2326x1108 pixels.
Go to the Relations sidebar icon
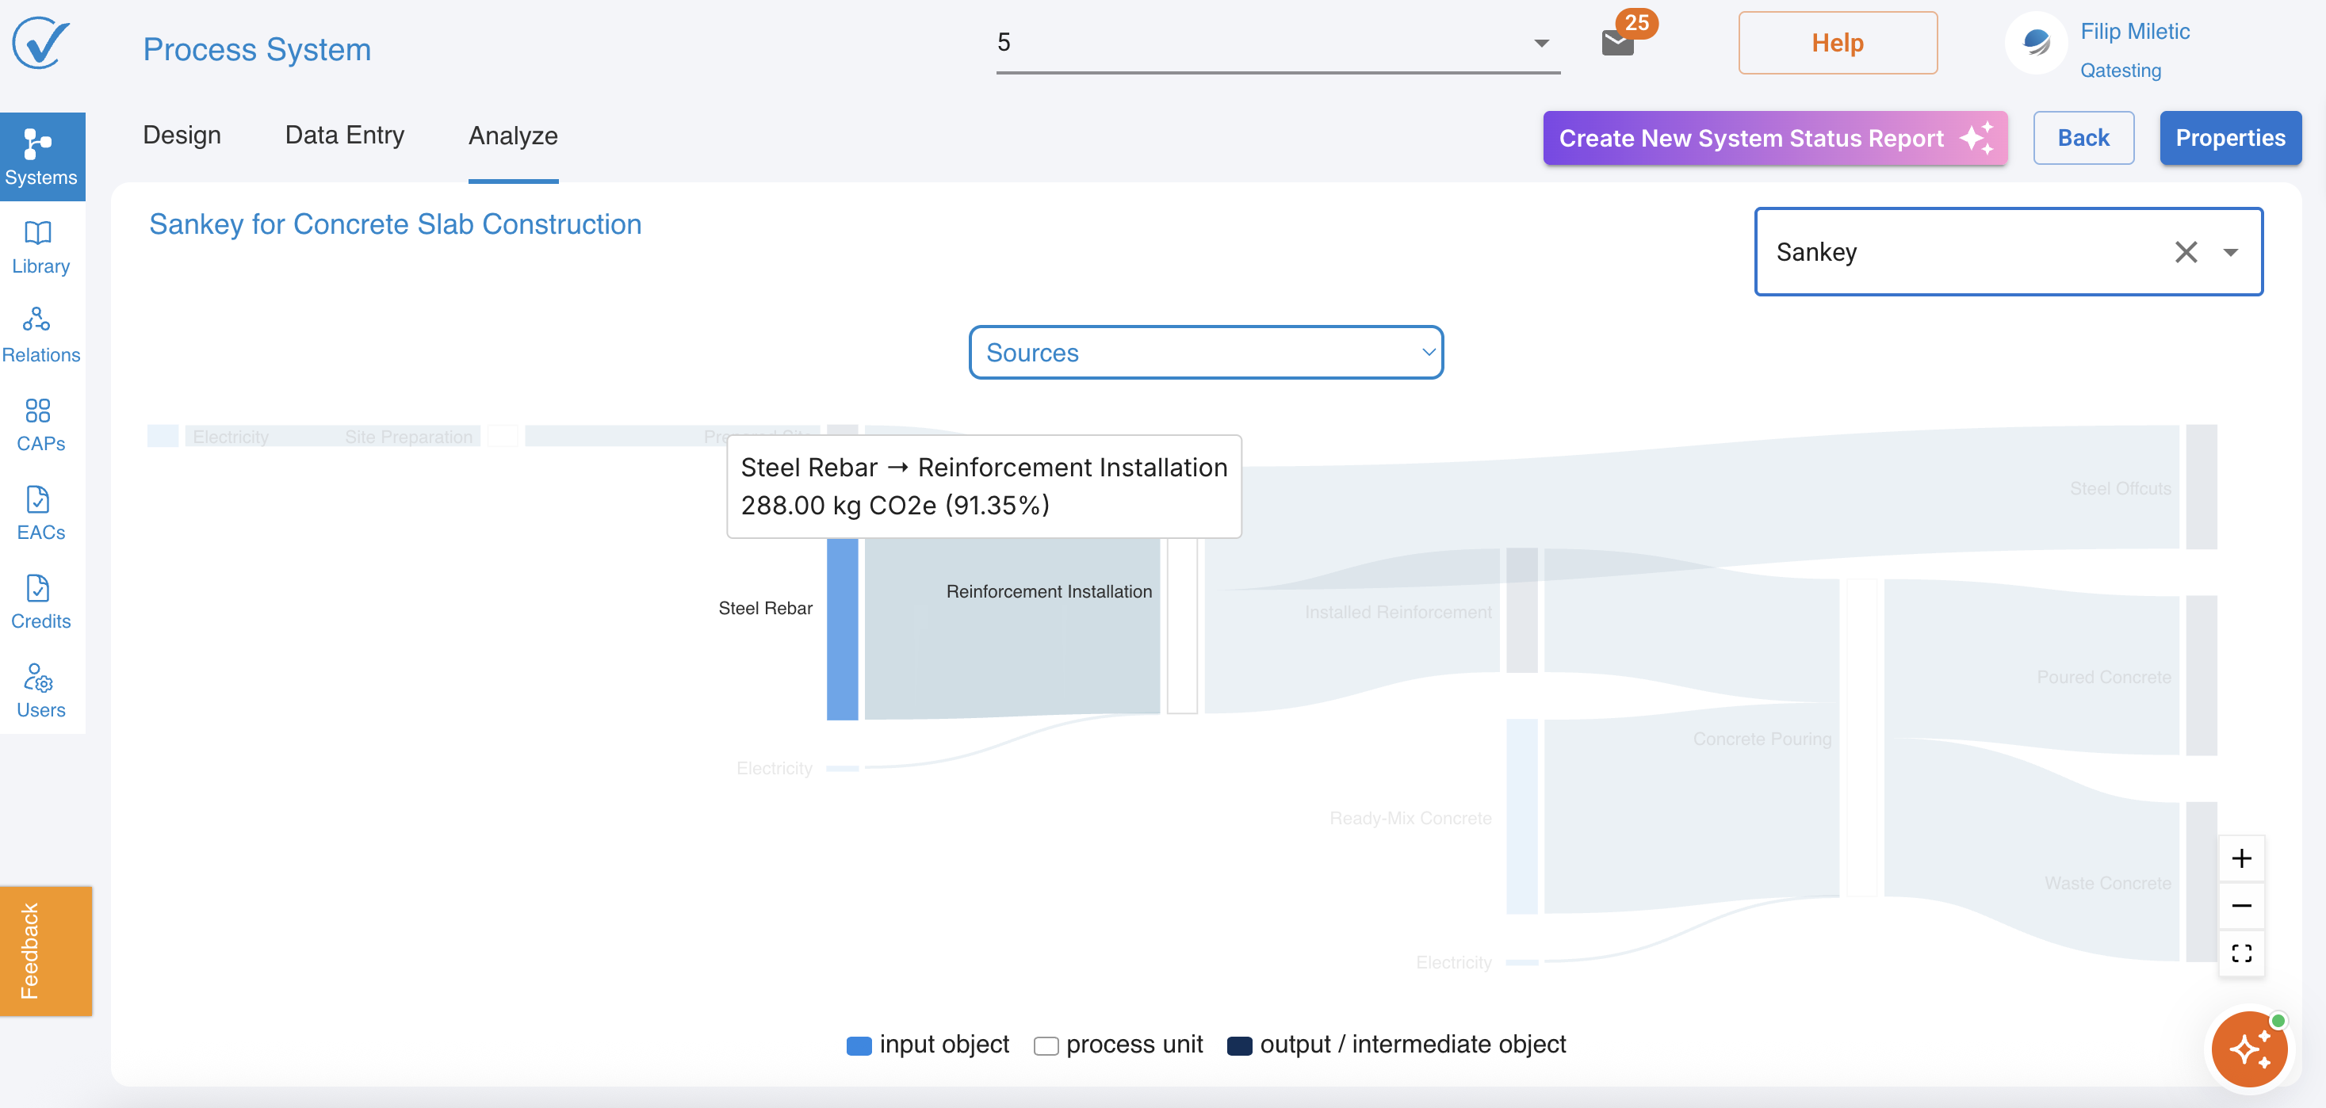pyautogui.click(x=40, y=334)
